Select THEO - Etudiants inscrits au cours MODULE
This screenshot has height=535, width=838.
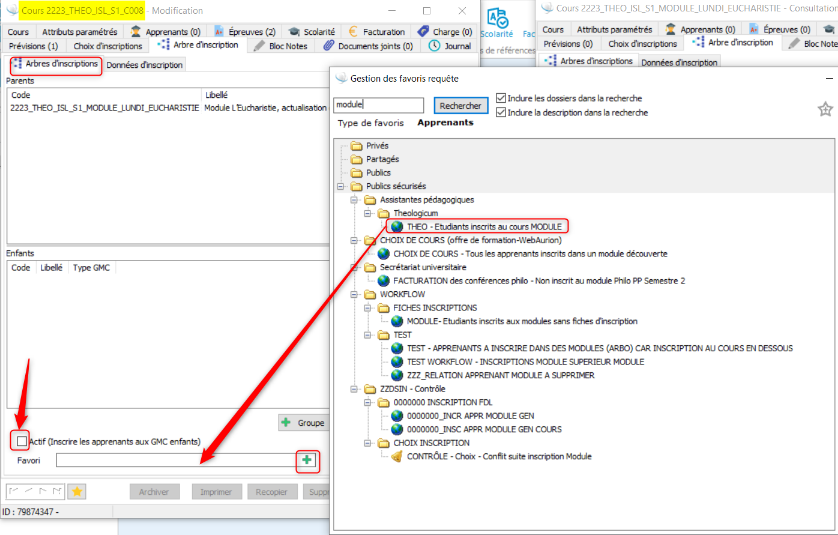tap(484, 226)
